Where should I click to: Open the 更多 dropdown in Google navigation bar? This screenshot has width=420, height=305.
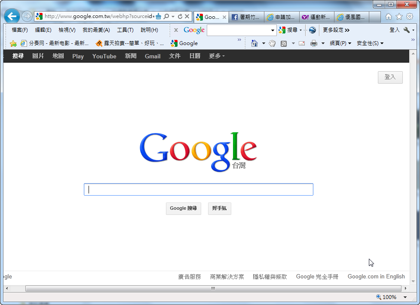coord(217,56)
